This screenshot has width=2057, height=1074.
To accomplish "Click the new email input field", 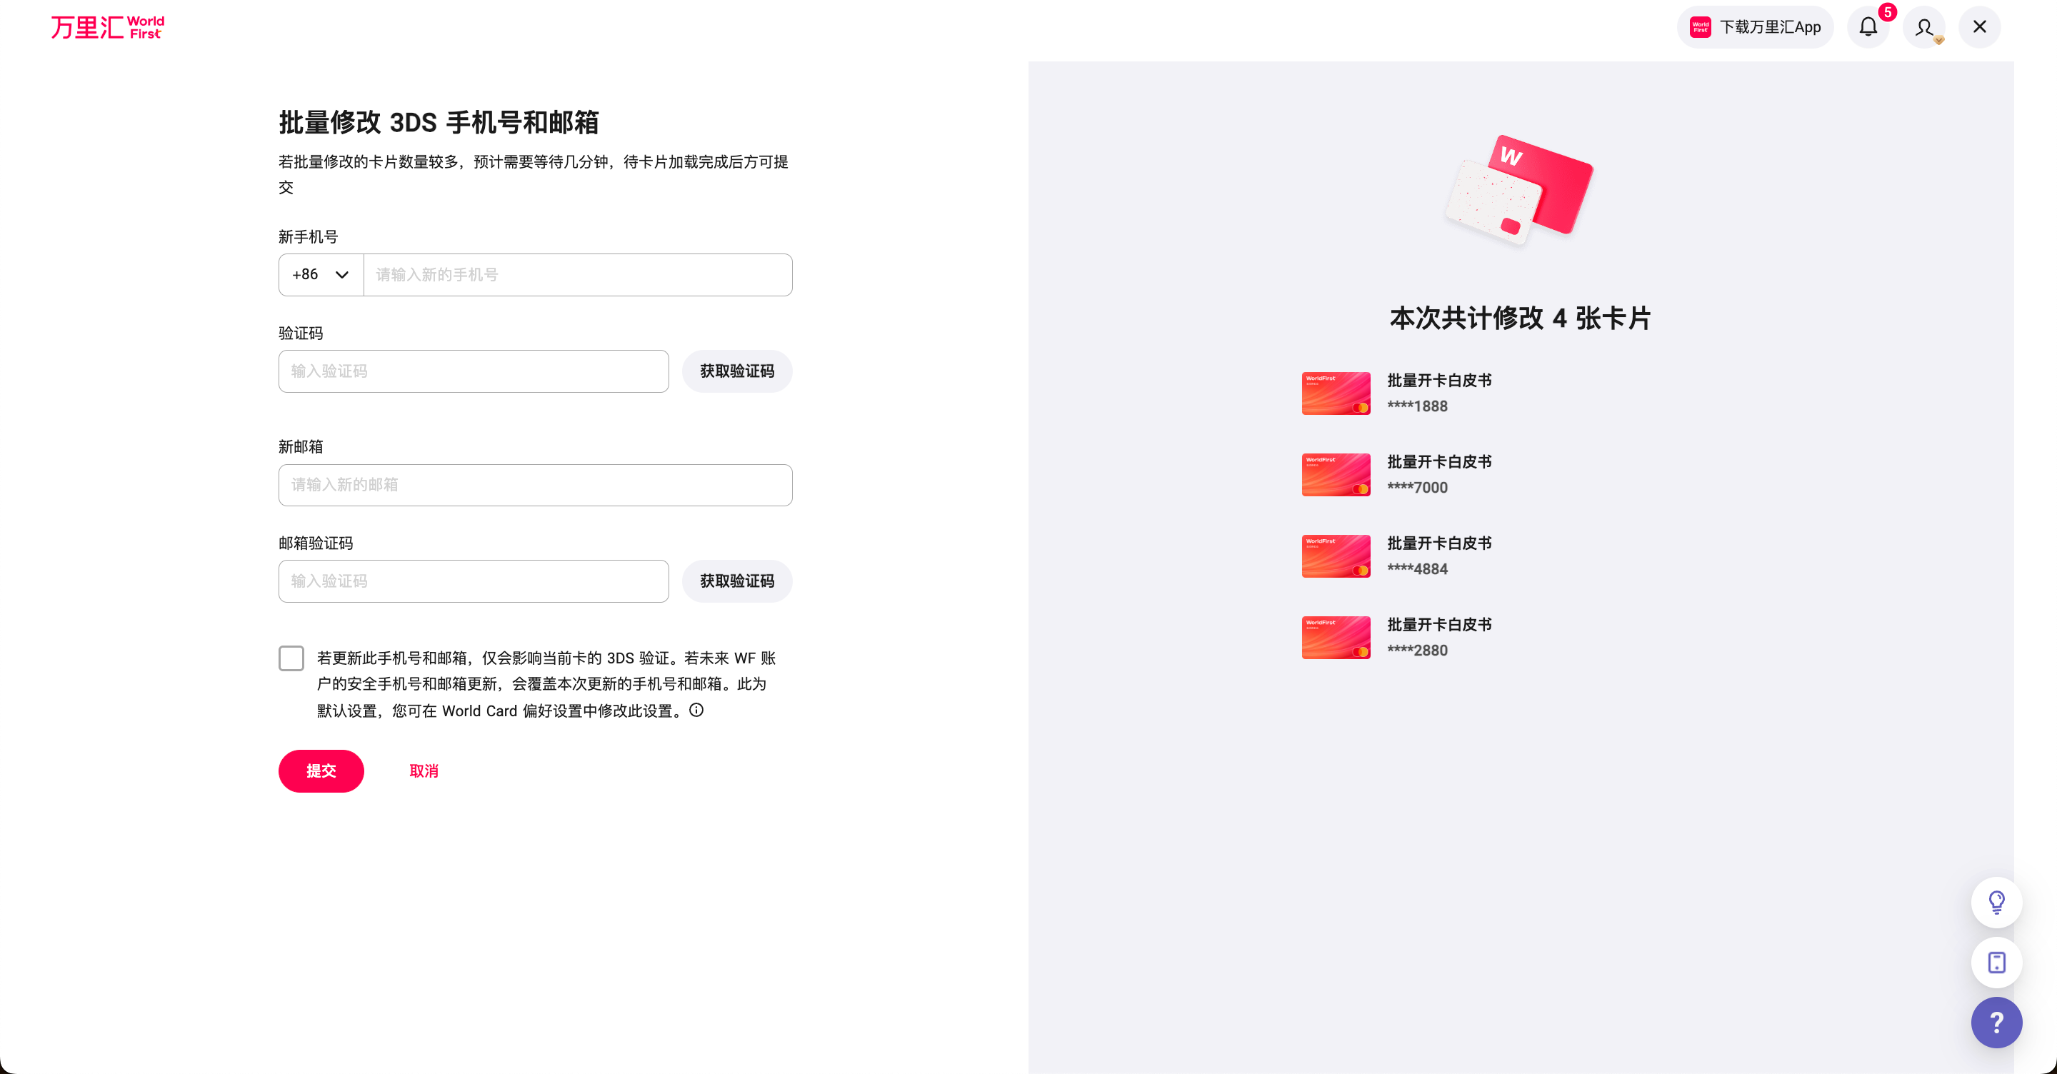I will tap(534, 485).
